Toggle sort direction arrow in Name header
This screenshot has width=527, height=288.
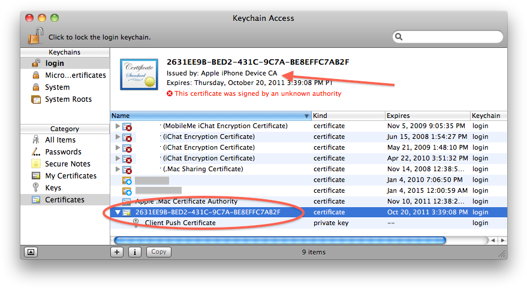tap(306, 116)
